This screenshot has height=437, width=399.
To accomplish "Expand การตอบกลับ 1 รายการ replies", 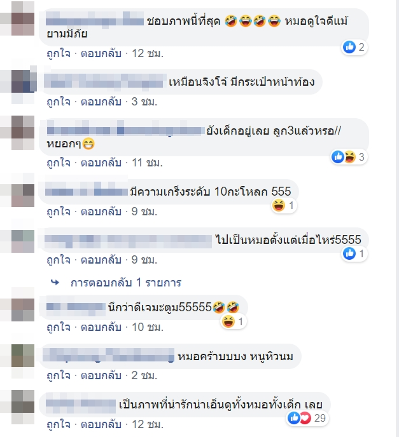I will click(126, 283).
